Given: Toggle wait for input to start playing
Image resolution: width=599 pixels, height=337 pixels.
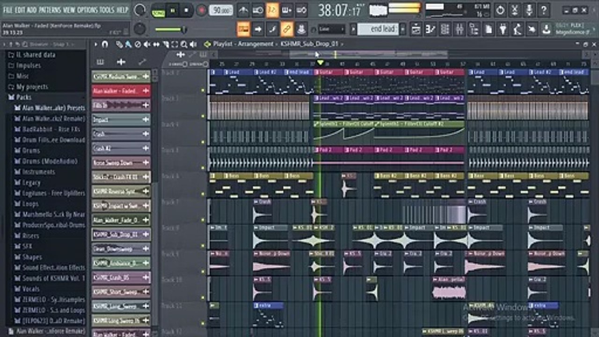Looking at the screenshot, I should (x=258, y=10).
